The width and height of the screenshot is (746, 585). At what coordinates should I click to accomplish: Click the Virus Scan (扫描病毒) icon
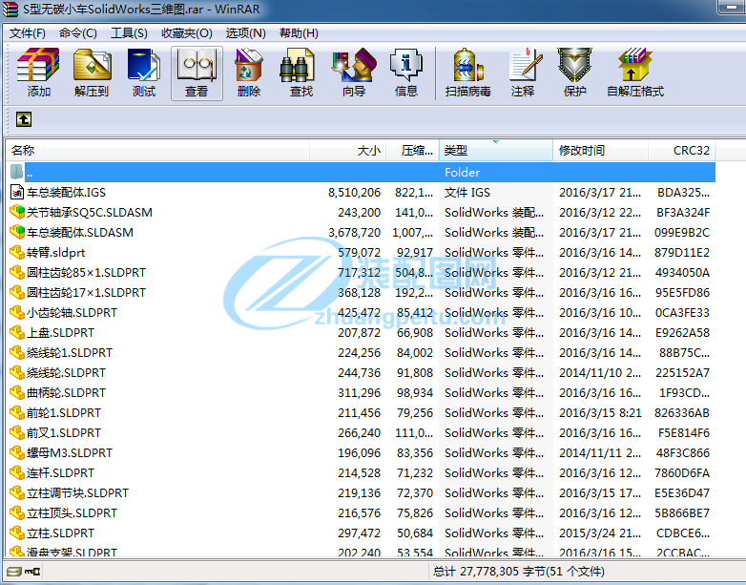point(468,65)
